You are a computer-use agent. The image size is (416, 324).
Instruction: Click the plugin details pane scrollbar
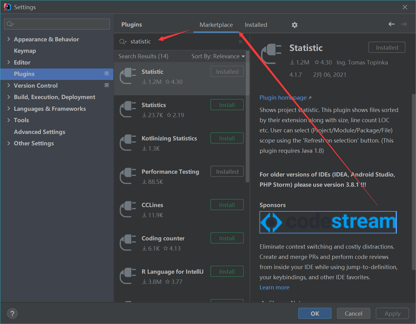pyautogui.click(x=414, y=182)
